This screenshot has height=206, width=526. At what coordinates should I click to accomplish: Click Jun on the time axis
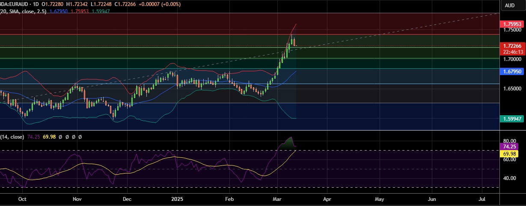tap(432, 199)
